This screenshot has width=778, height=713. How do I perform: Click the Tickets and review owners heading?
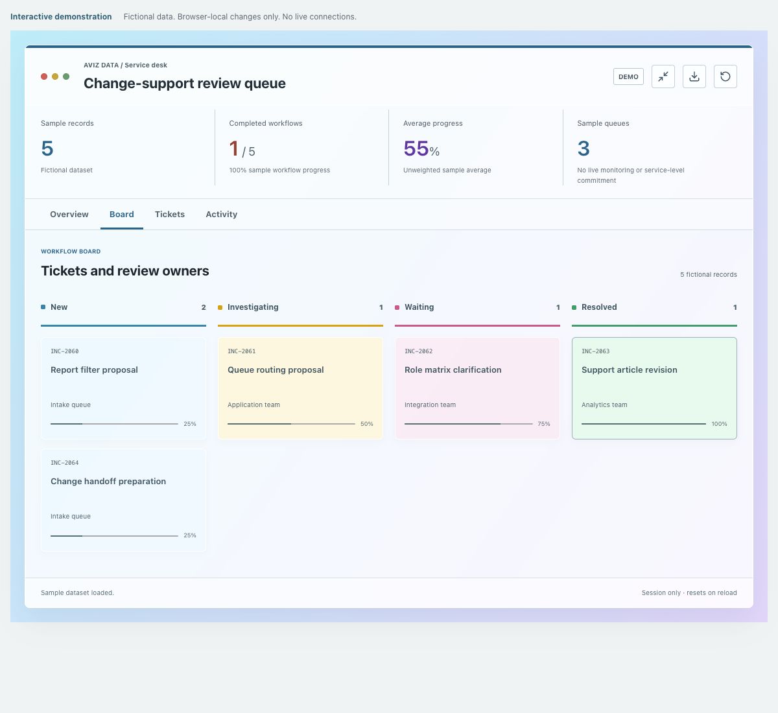[x=125, y=271]
